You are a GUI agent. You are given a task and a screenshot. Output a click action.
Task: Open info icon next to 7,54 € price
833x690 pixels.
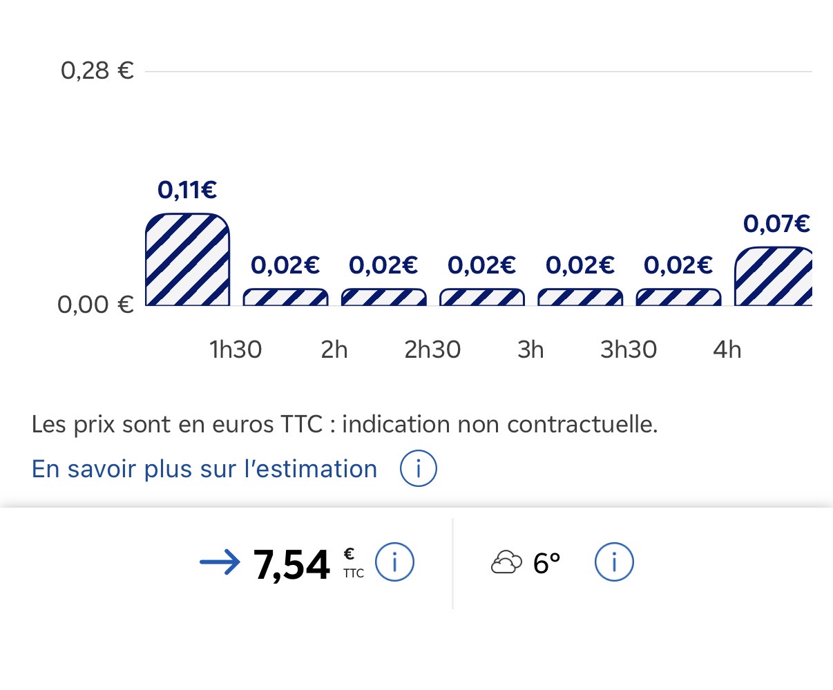coord(394,562)
